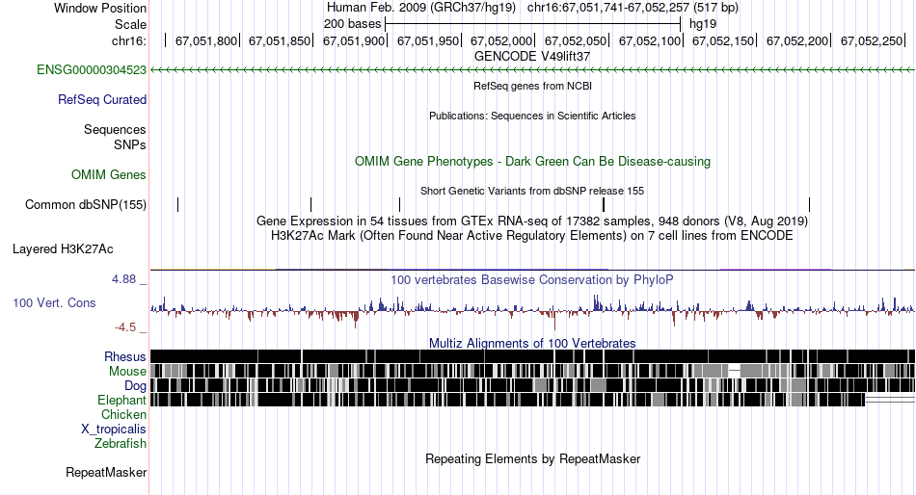Click the Human Feb. 2009 (GRCh37/hg19) assembly text
This screenshot has width=916, height=495.
(x=421, y=8)
